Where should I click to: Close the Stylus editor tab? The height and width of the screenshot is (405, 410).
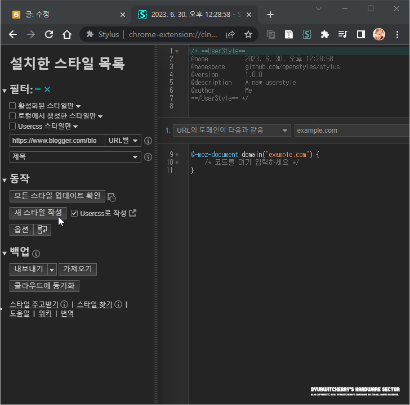(x=249, y=15)
